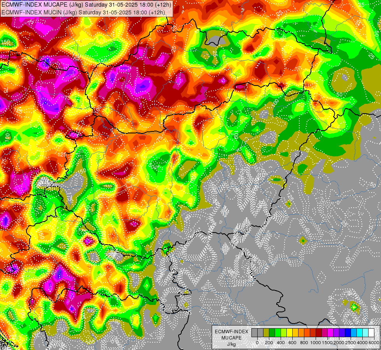381x350 pixels.
Task: Click the deep blue swatch before 2500
Action: [x=348, y=333]
